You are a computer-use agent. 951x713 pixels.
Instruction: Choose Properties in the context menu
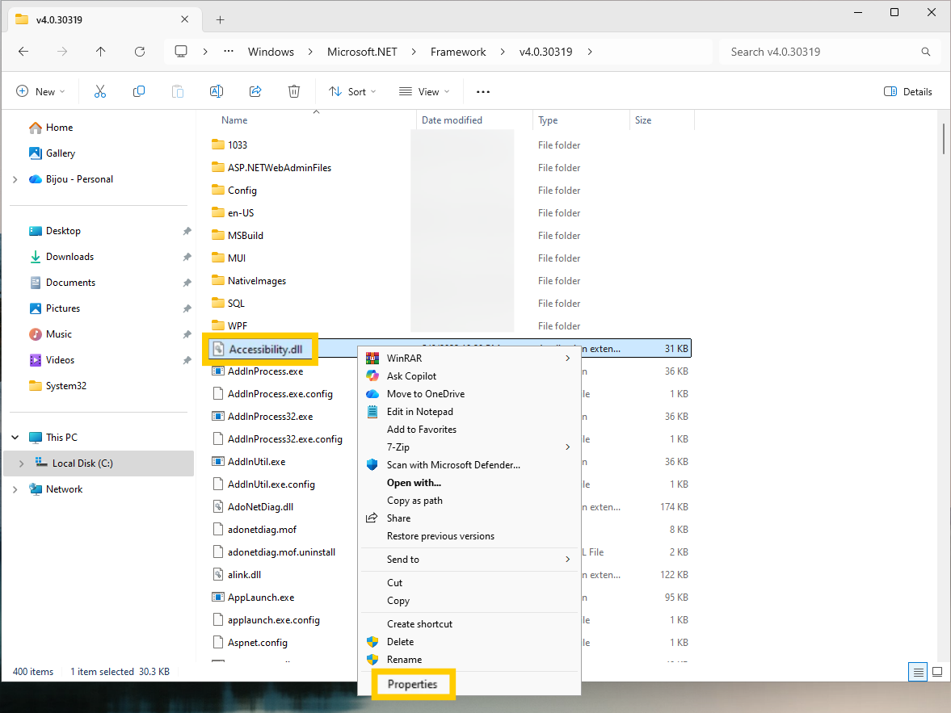tap(412, 684)
